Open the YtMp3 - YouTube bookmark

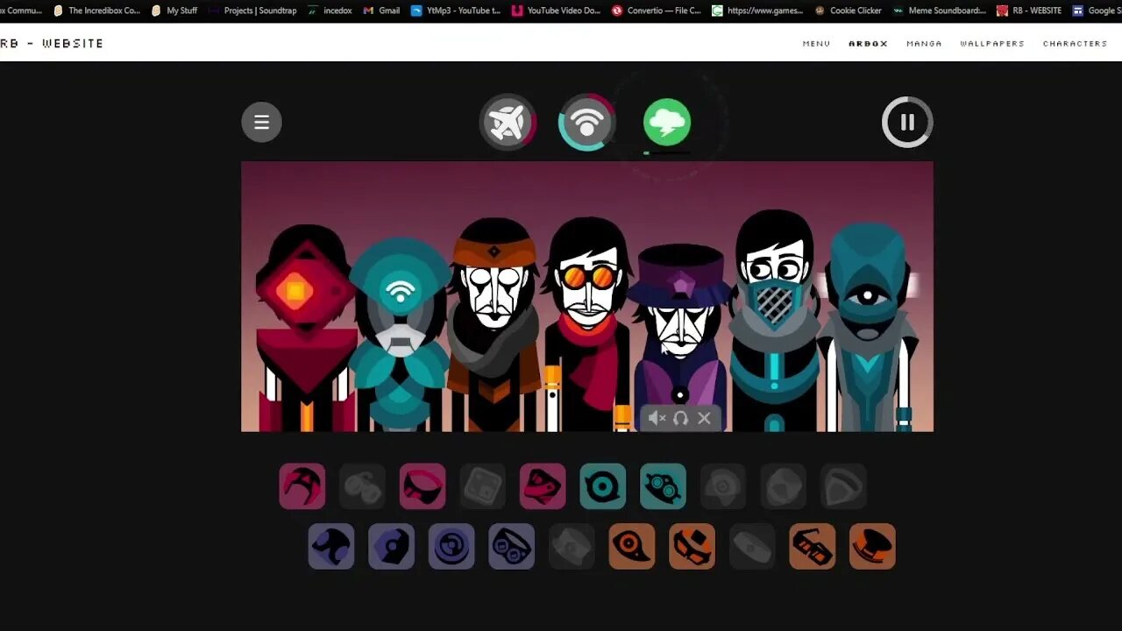coord(456,11)
